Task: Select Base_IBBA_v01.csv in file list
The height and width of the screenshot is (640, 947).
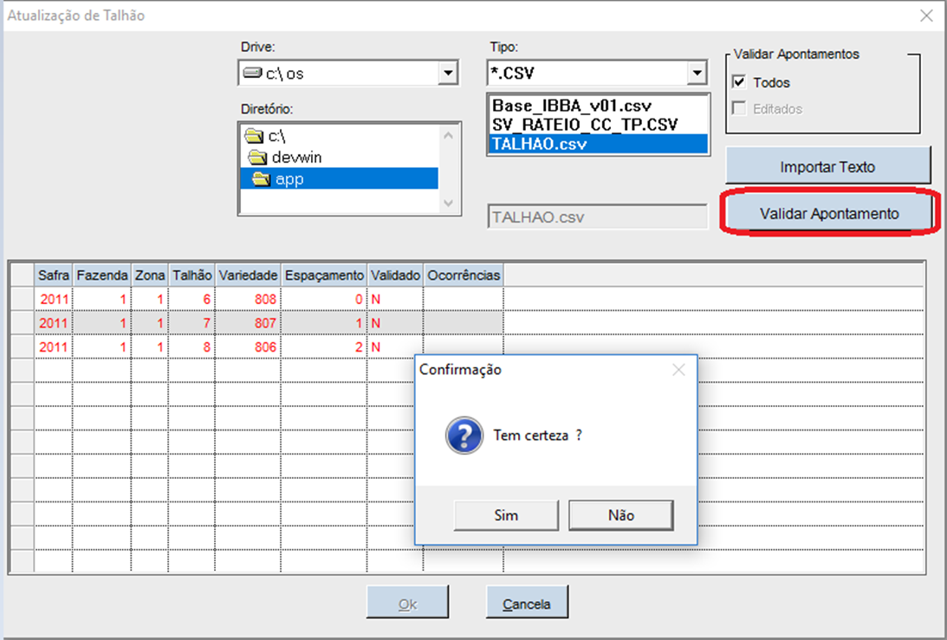Action: pyautogui.click(x=571, y=105)
